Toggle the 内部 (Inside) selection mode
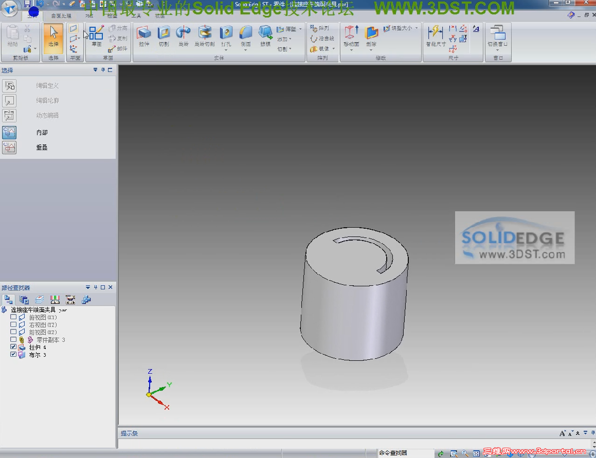596x458 pixels. pyautogui.click(x=9, y=132)
